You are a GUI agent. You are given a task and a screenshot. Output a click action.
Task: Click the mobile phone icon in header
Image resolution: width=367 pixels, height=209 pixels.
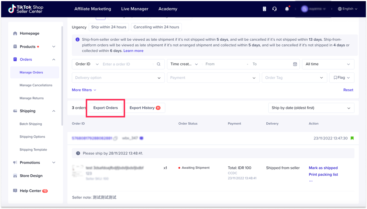(x=264, y=9)
